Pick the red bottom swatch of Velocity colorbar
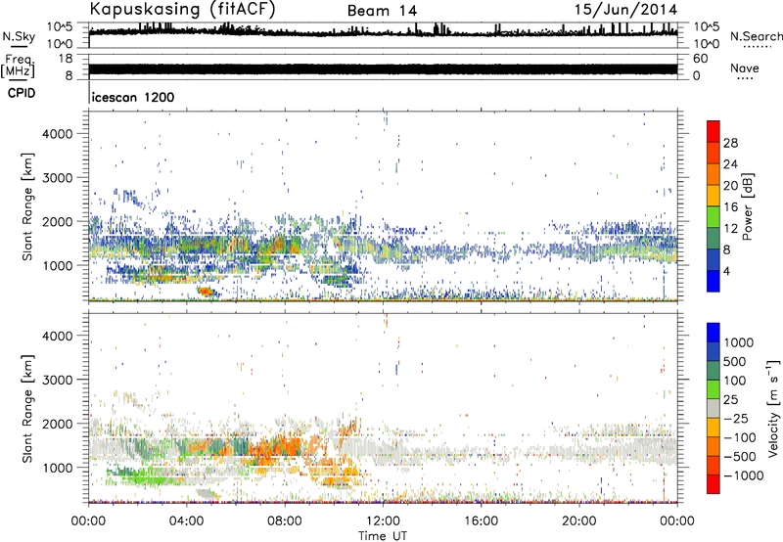This screenshot has width=783, height=542. coord(714,484)
